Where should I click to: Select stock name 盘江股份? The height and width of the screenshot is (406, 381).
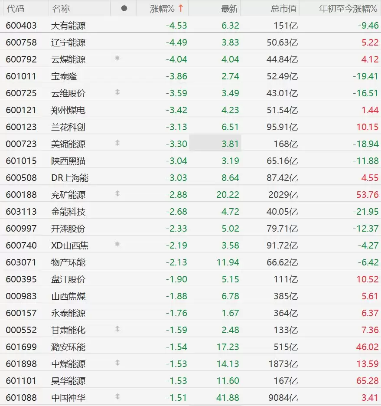click(68, 279)
